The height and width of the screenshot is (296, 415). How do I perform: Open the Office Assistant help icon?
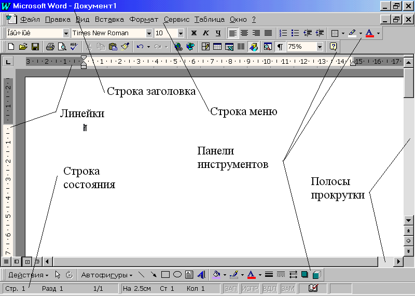click(x=333, y=47)
